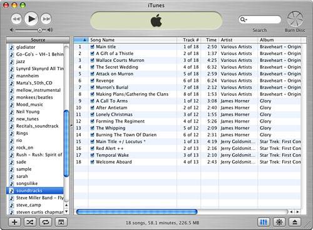Open the Rings playlist
Viewport: 313px width, 230px height.
[35, 133]
